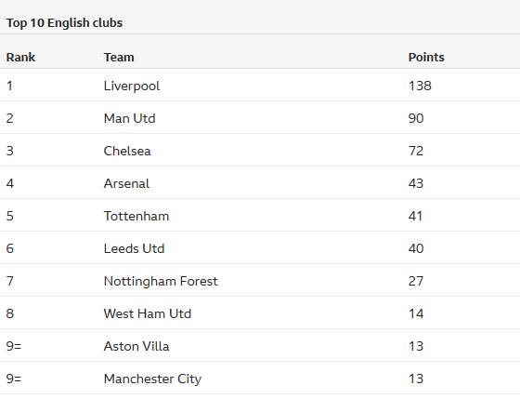Click West Ham's 14 points value
520x399 pixels.
pos(416,313)
